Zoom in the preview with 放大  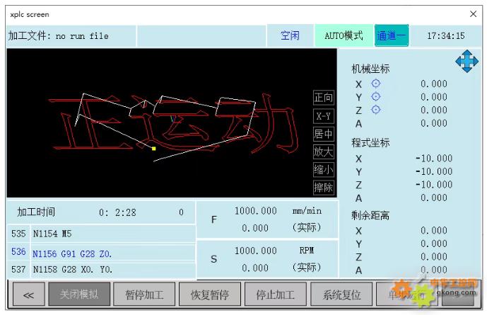324,151
